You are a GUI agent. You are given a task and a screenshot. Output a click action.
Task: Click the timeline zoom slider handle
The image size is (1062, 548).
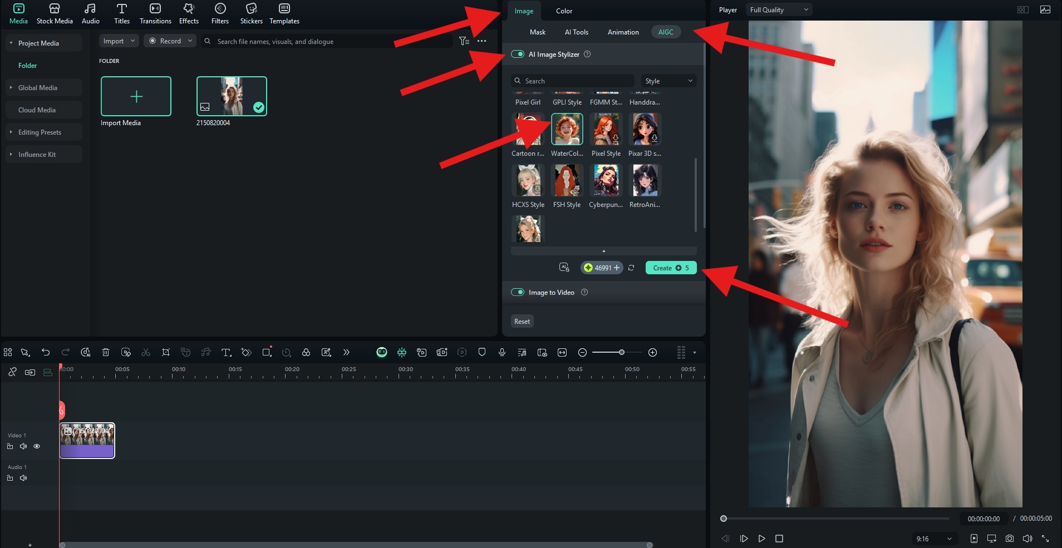coord(622,352)
